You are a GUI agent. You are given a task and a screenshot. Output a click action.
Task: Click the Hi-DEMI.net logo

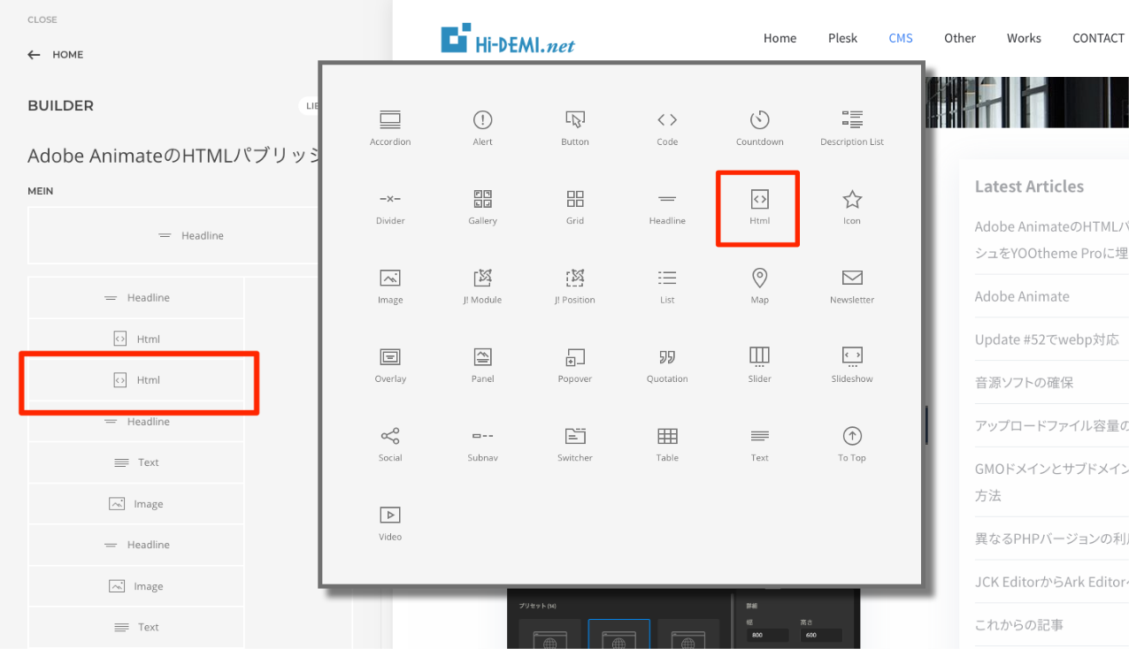point(508,40)
